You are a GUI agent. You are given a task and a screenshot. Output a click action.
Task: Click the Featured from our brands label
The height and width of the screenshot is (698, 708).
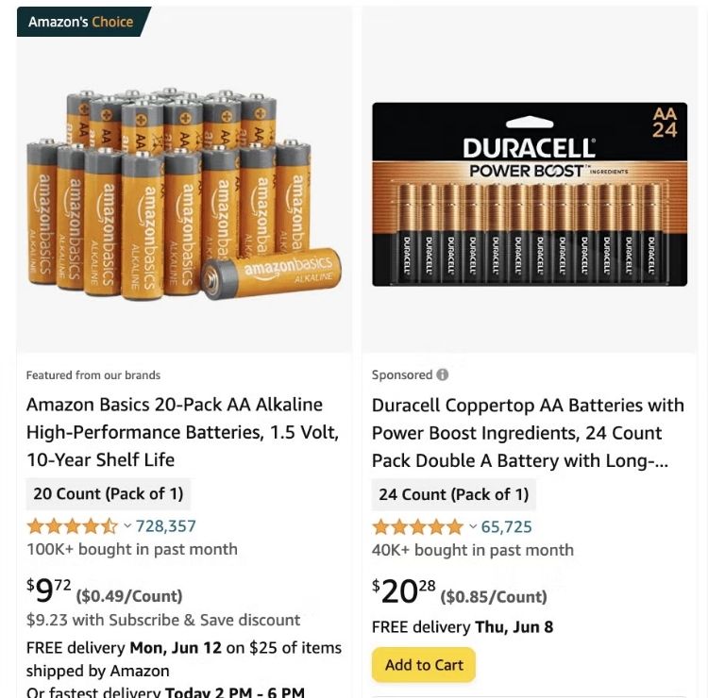click(x=93, y=374)
